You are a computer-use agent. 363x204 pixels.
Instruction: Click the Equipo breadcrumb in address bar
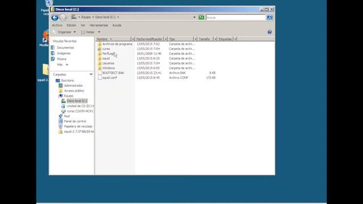pos(86,17)
